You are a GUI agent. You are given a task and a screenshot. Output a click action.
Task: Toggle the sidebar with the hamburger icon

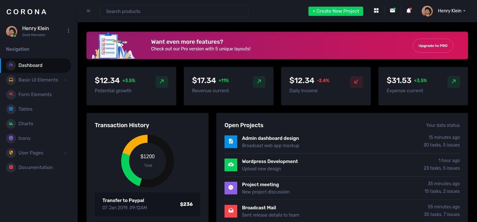[x=88, y=11]
